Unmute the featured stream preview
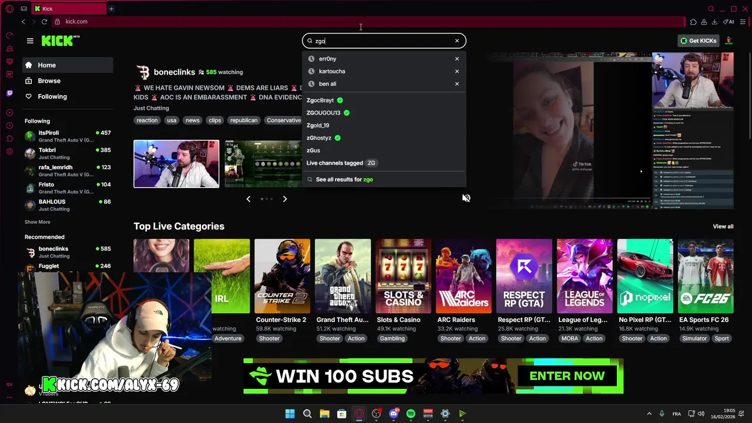 466,198
